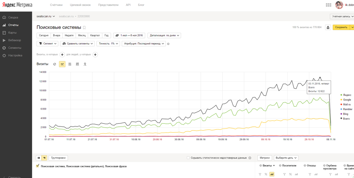Open the date range picker 1 июл — 8 ноя 2016

129,35
